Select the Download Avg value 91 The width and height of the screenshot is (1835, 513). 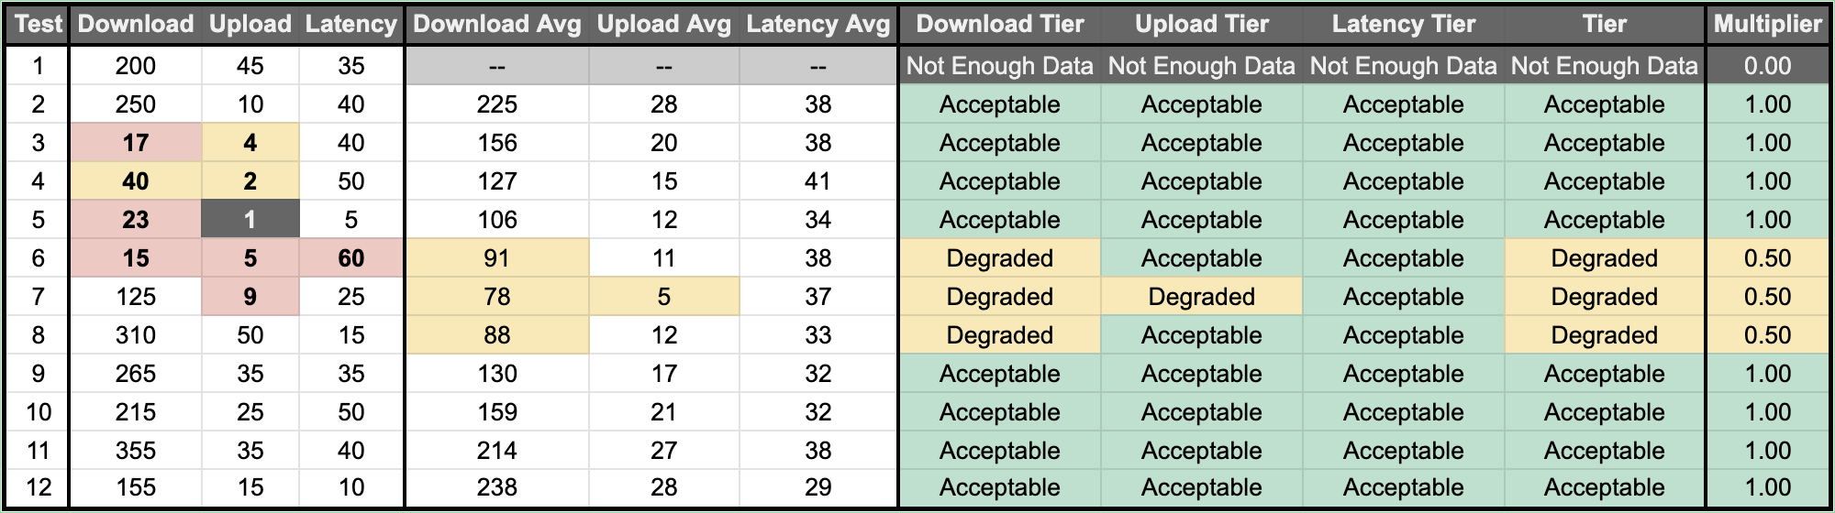click(496, 258)
